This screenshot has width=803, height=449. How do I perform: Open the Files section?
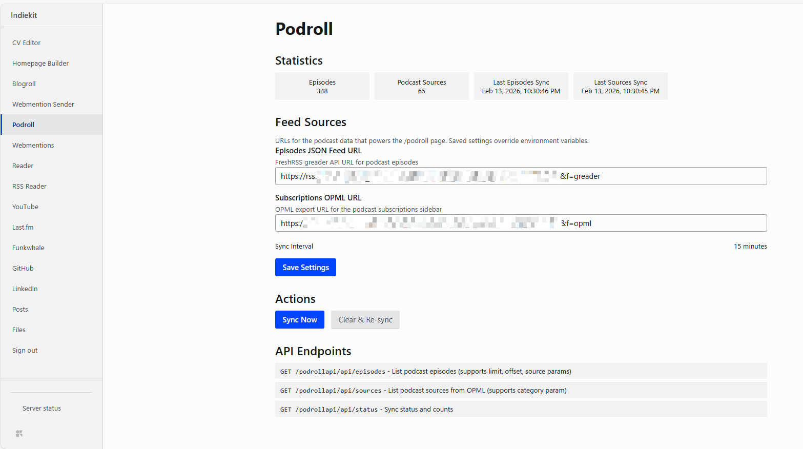coord(19,330)
